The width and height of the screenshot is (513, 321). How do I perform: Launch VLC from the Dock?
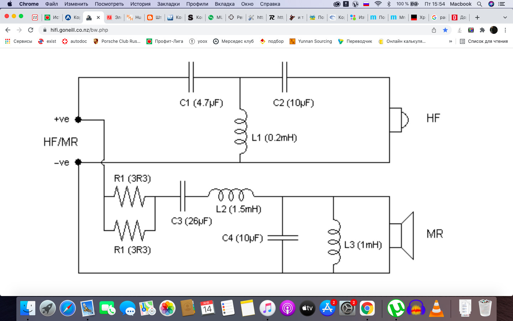(436, 308)
